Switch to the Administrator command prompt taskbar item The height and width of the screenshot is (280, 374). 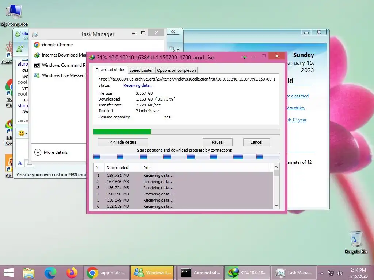pyautogui.click(x=201, y=273)
